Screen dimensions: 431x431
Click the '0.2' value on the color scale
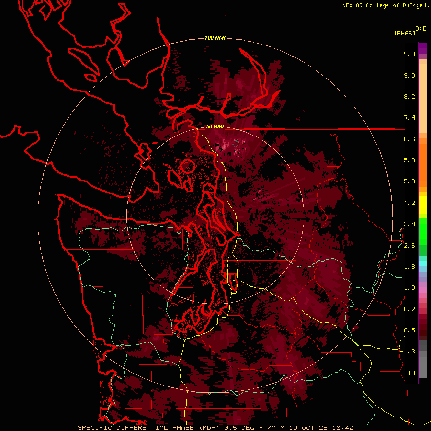click(409, 309)
